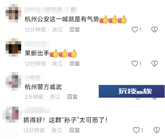This screenshot has height=139, width=165.
Task: Reply to the 杭州公安这一喊 comment
Action: click(x=75, y=30)
